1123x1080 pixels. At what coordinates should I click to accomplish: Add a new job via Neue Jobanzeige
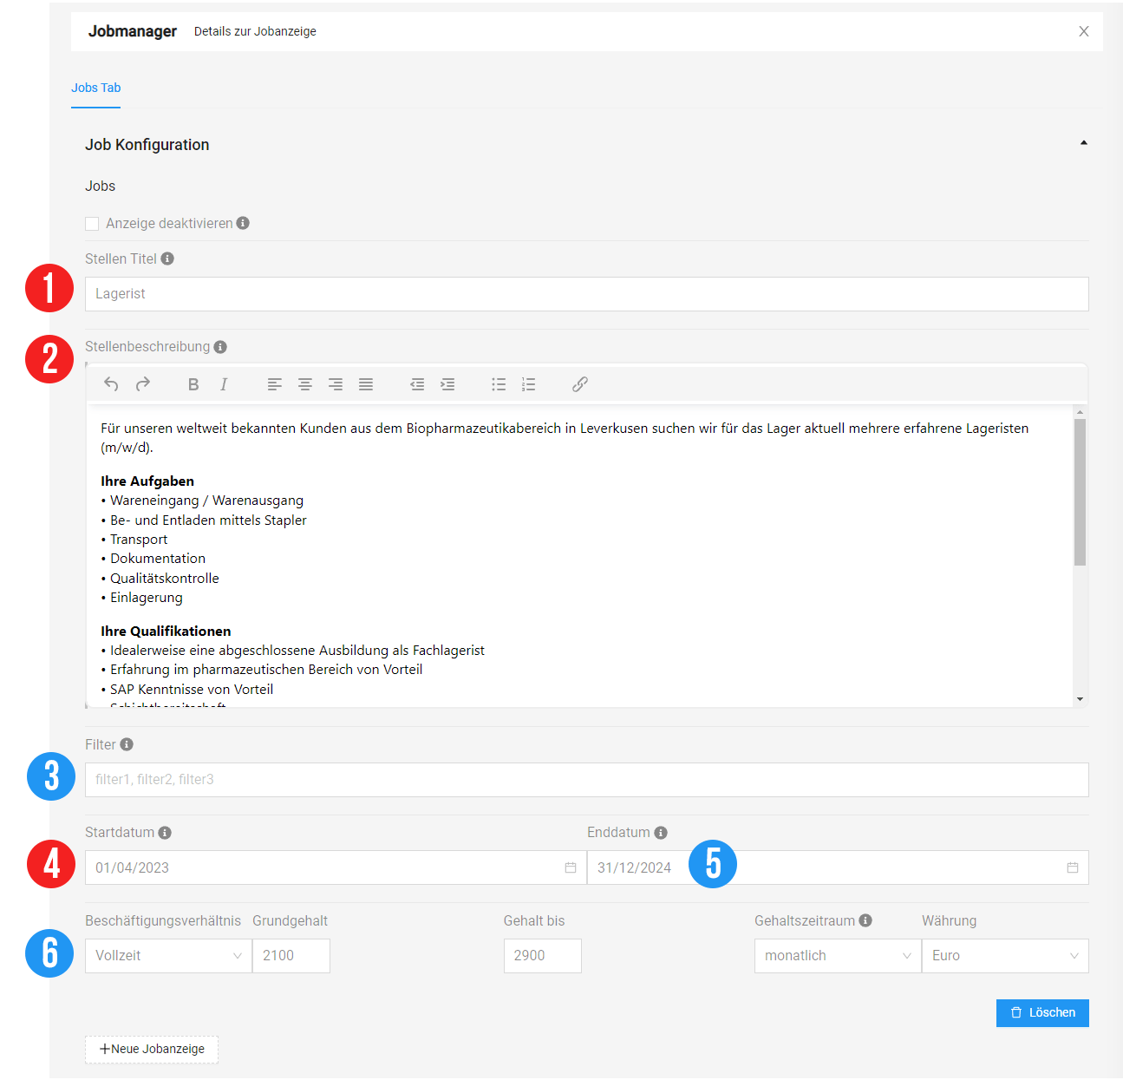[152, 1049]
